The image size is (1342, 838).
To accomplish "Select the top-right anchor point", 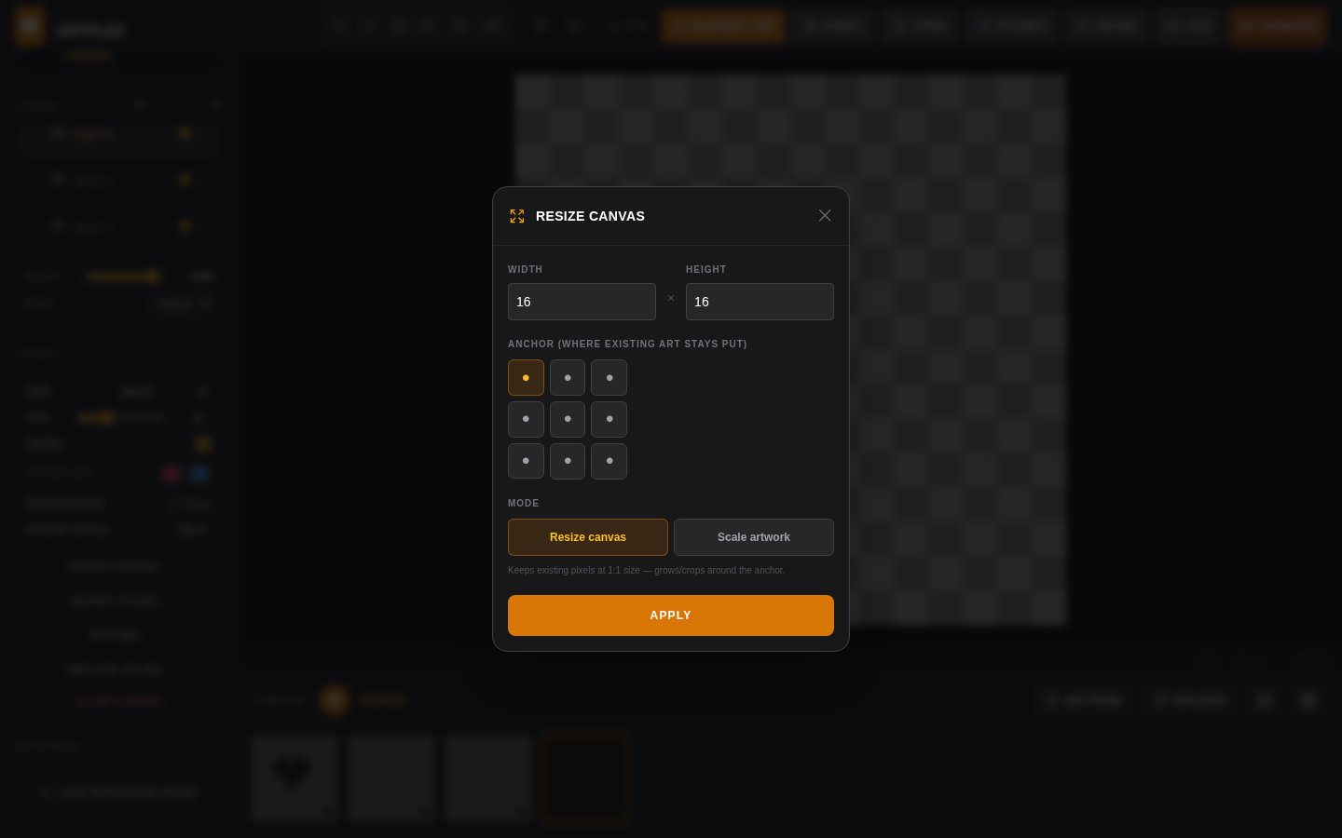I will 609,378.
